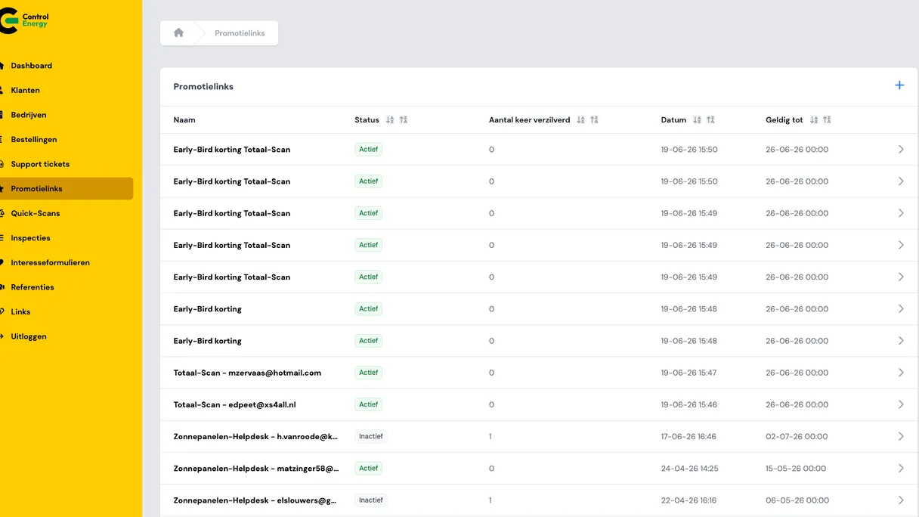This screenshot has height=517, width=919.
Task: Click the down-arrow sort icon beside Geldig tot
Action: [814, 119]
